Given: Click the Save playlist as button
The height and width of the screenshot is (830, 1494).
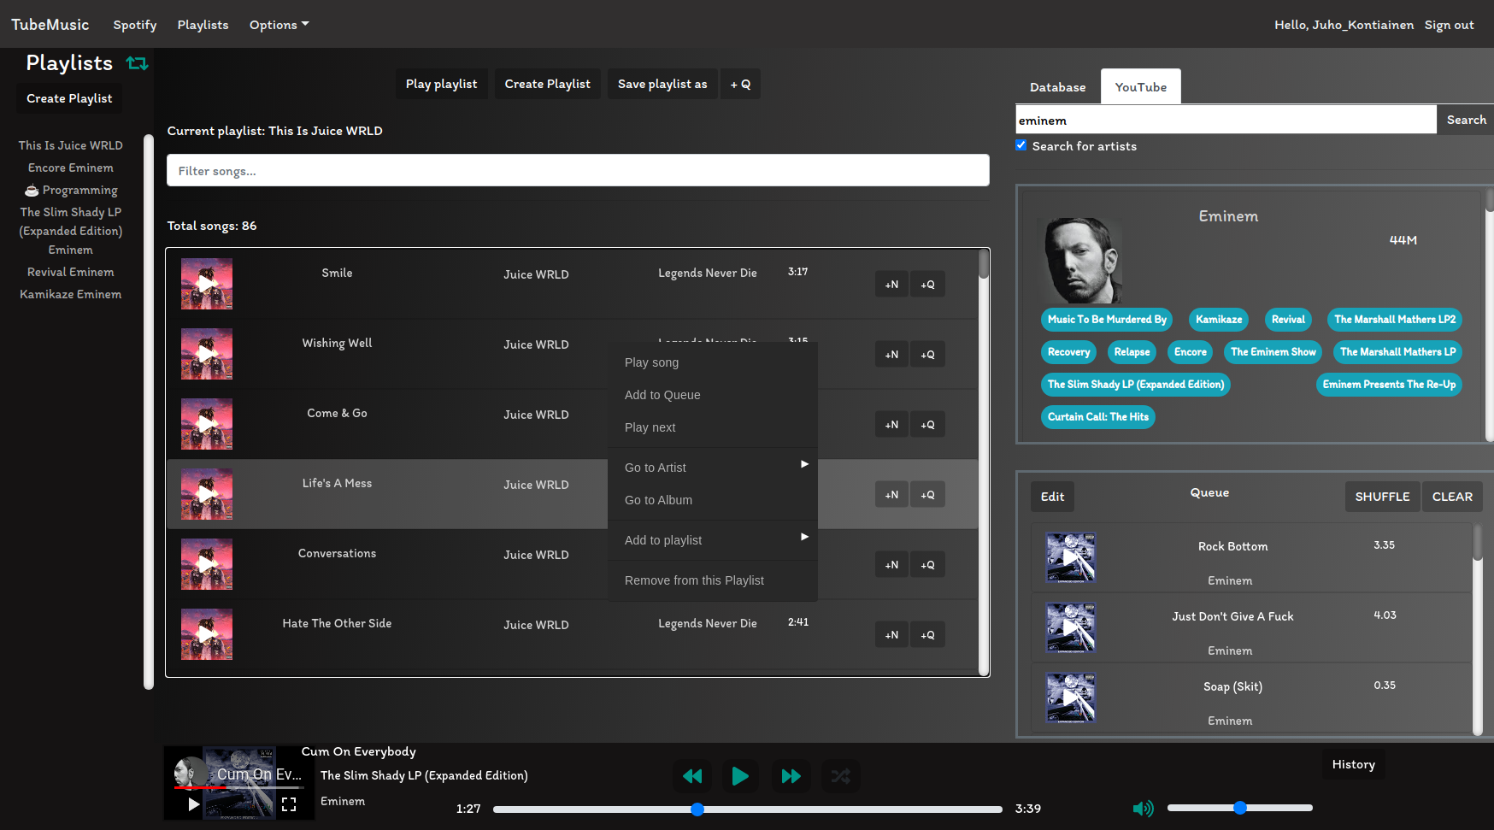Looking at the screenshot, I should (x=662, y=84).
